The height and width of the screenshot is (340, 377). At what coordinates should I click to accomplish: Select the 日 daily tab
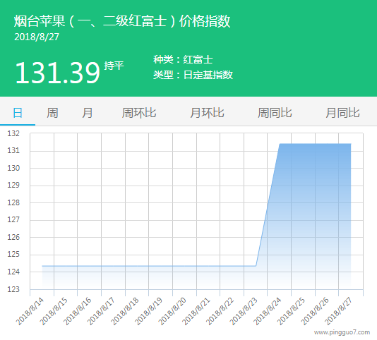click(18, 113)
